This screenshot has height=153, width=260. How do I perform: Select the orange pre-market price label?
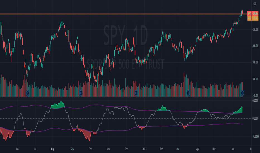253,18
